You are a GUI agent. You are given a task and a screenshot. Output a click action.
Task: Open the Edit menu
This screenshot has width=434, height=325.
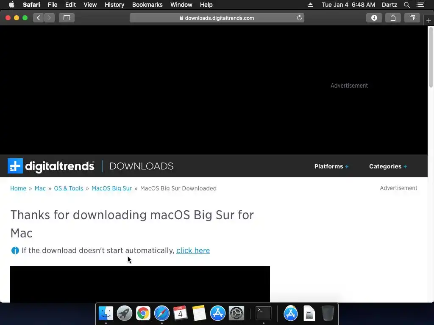pos(71,5)
